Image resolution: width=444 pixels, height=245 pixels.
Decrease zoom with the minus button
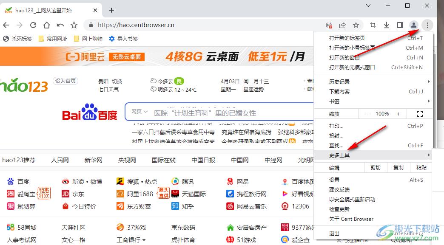click(366, 114)
